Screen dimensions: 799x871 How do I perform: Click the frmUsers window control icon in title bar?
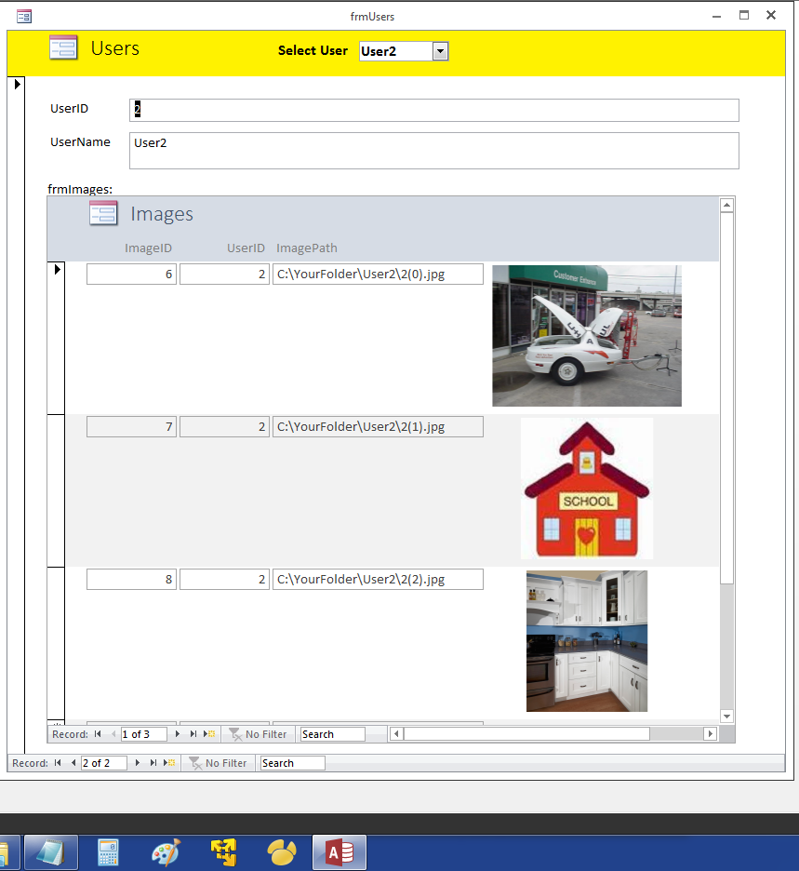[x=24, y=17]
